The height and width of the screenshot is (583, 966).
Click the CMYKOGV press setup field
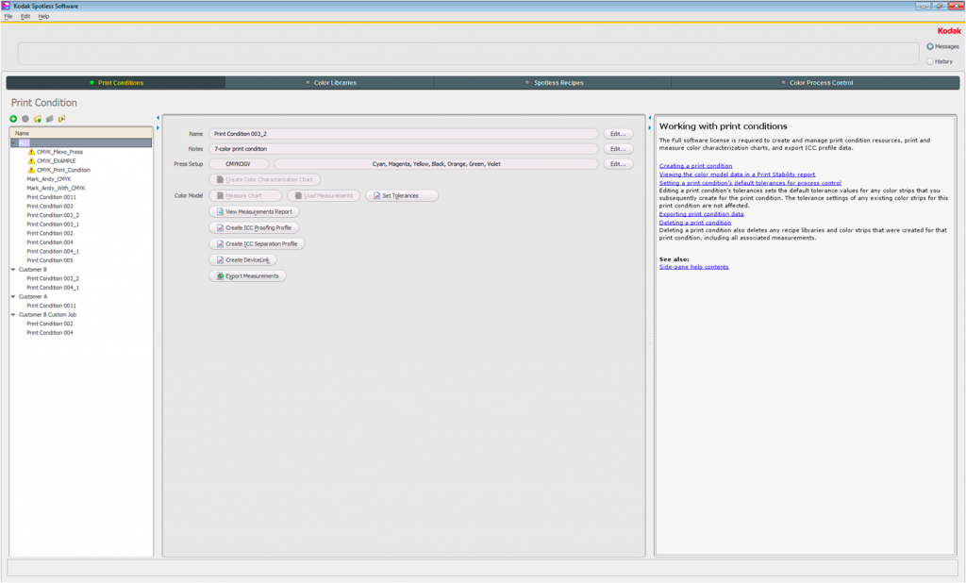point(239,164)
